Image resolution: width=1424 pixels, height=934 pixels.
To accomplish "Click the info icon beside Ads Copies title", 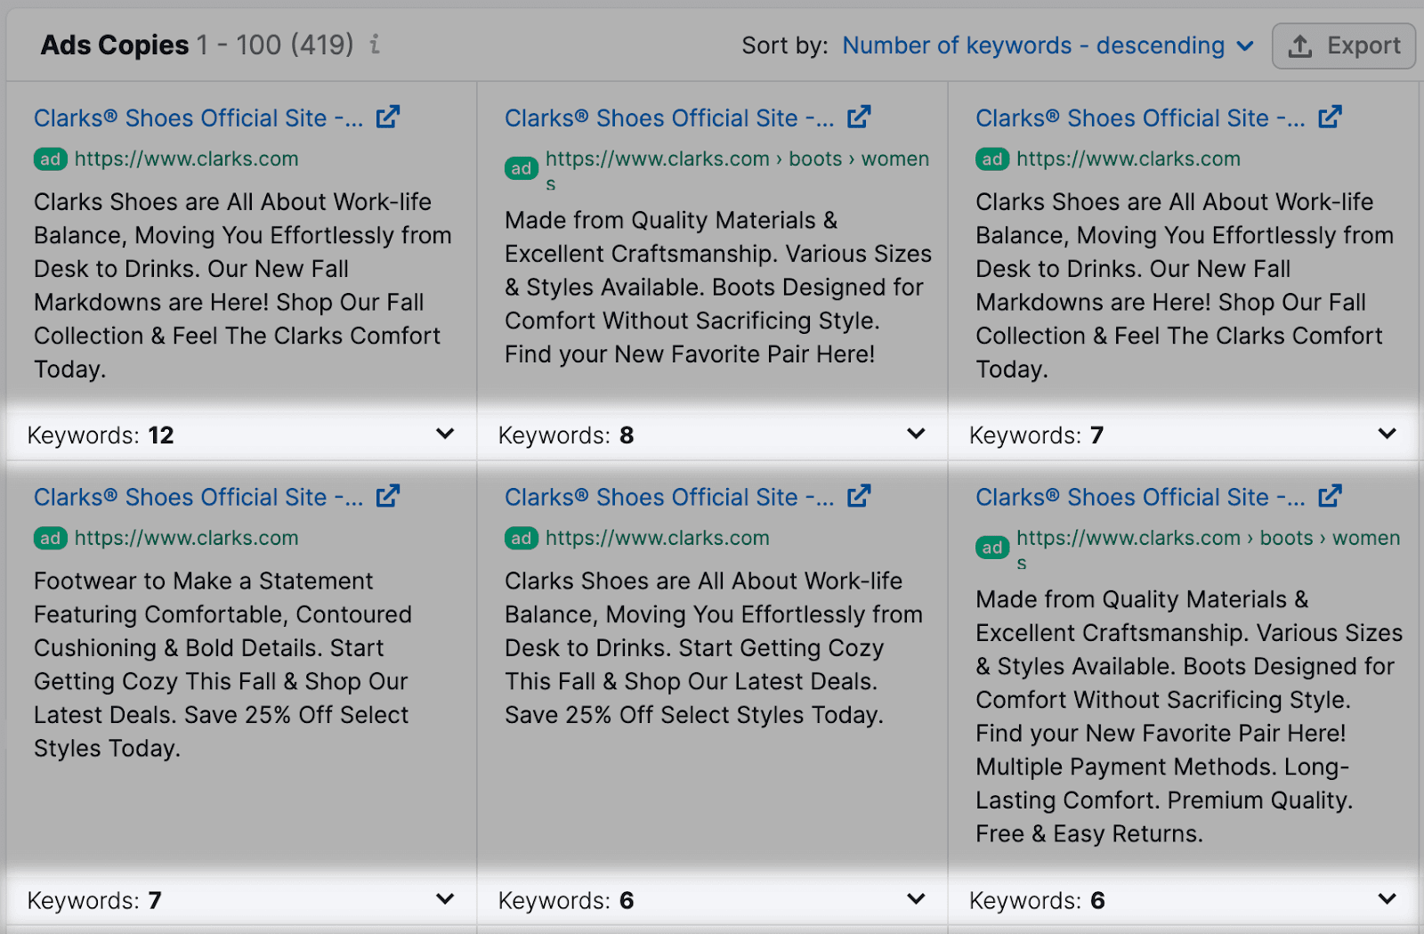I will pyautogui.click(x=372, y=45).
